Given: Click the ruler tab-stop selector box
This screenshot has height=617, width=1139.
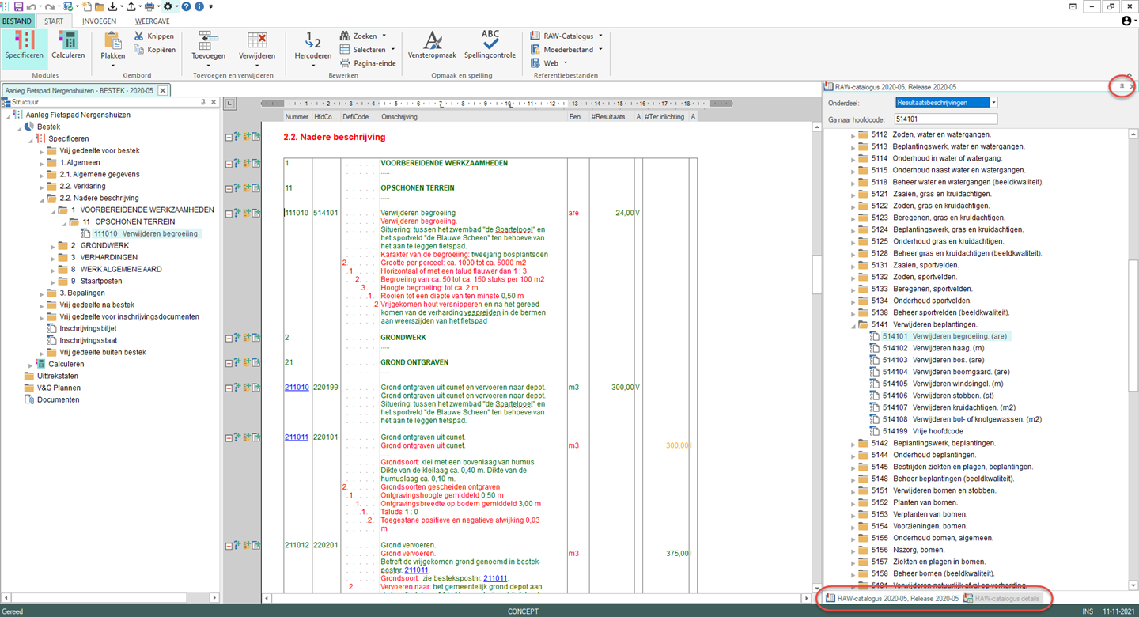Looking at the screenshot, I should tap(229, 104).
